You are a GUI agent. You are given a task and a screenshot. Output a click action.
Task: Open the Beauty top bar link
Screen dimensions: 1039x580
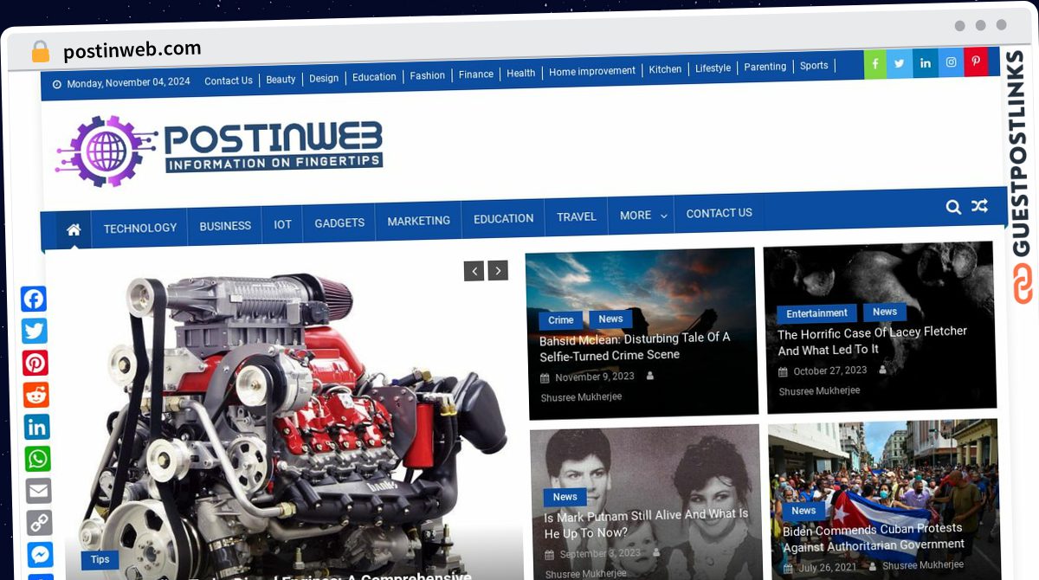click(x=281, y=80)
